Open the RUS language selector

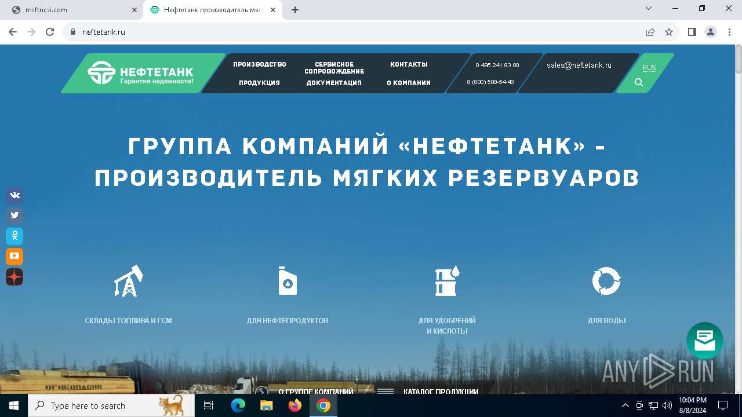(649, 68)
